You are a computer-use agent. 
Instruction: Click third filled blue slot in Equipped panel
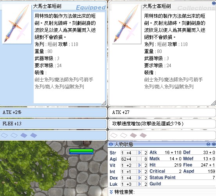point(24,135)
